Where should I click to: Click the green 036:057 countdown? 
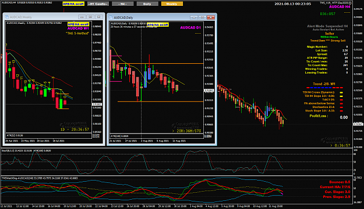pos(327,14)
